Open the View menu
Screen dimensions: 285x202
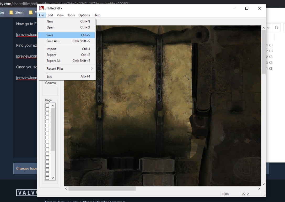click(60, 15)
